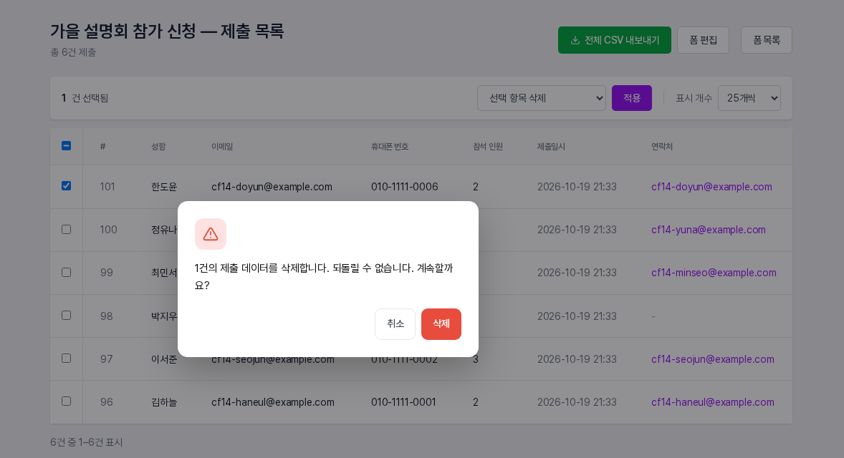Cancel the dialog with 취소 button
Image resolution: width=844 pixels, height=458 pixels.
[395, 324]
